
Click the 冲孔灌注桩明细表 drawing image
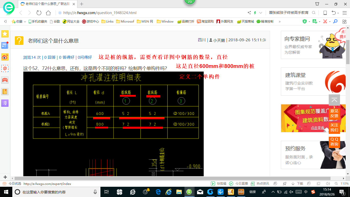[113, 124]
